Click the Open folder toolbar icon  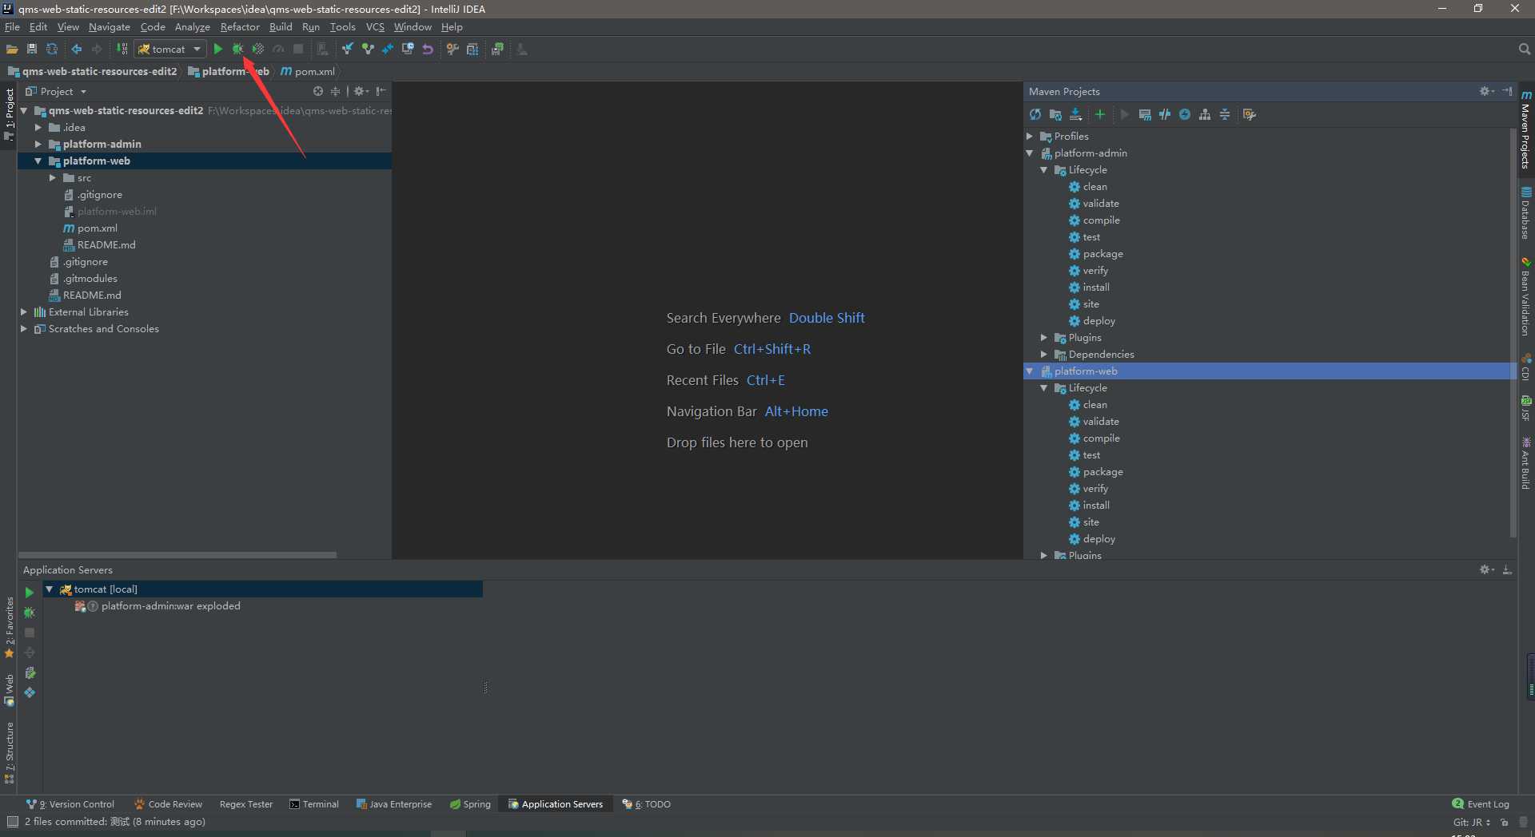(x=12, y=49)
